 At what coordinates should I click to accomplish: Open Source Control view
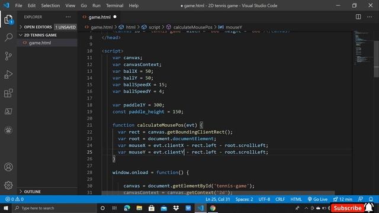(8, 56)
